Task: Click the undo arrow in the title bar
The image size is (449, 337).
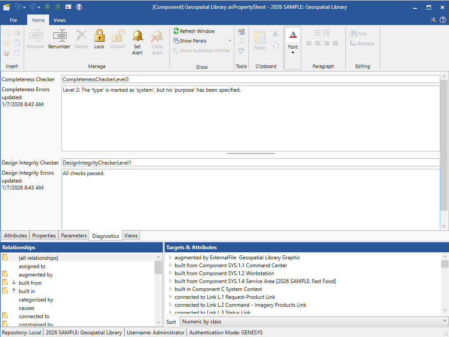Action: (x=18, y=7)
